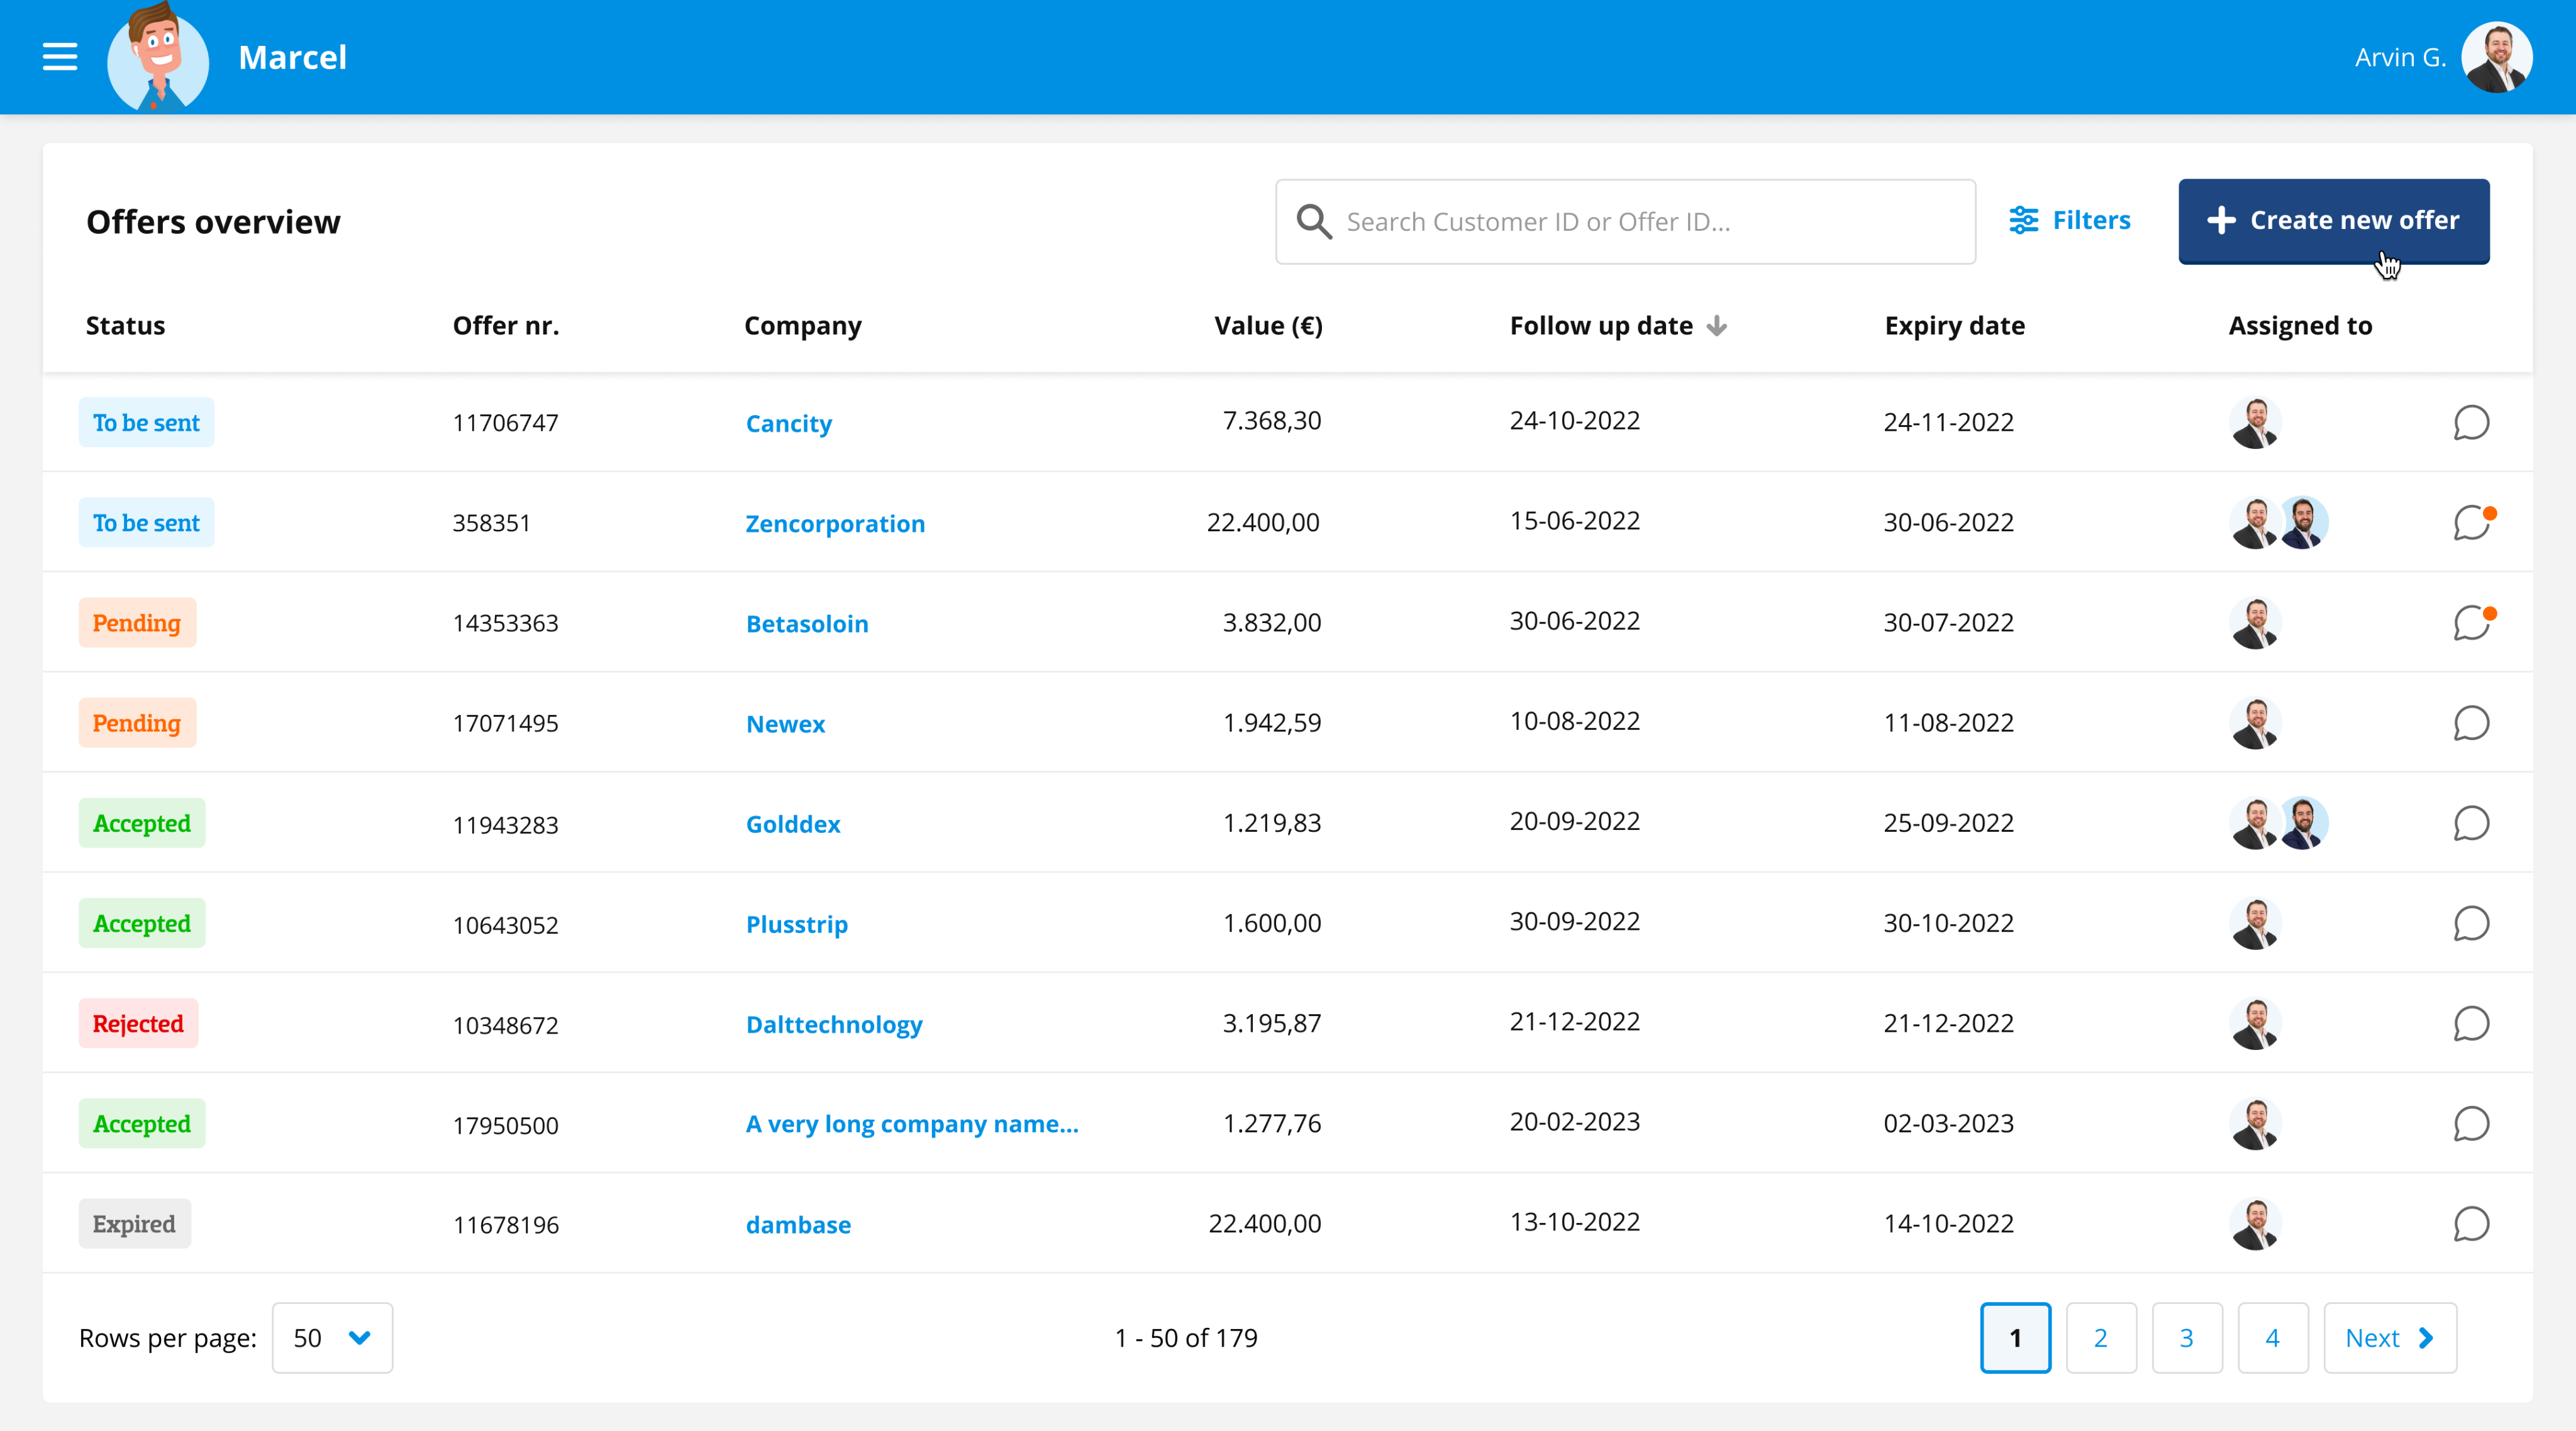The height and width of the screenshot is (1431, 2576).
Task: Open Dalttechnology company link
Action: point(834,1025)
